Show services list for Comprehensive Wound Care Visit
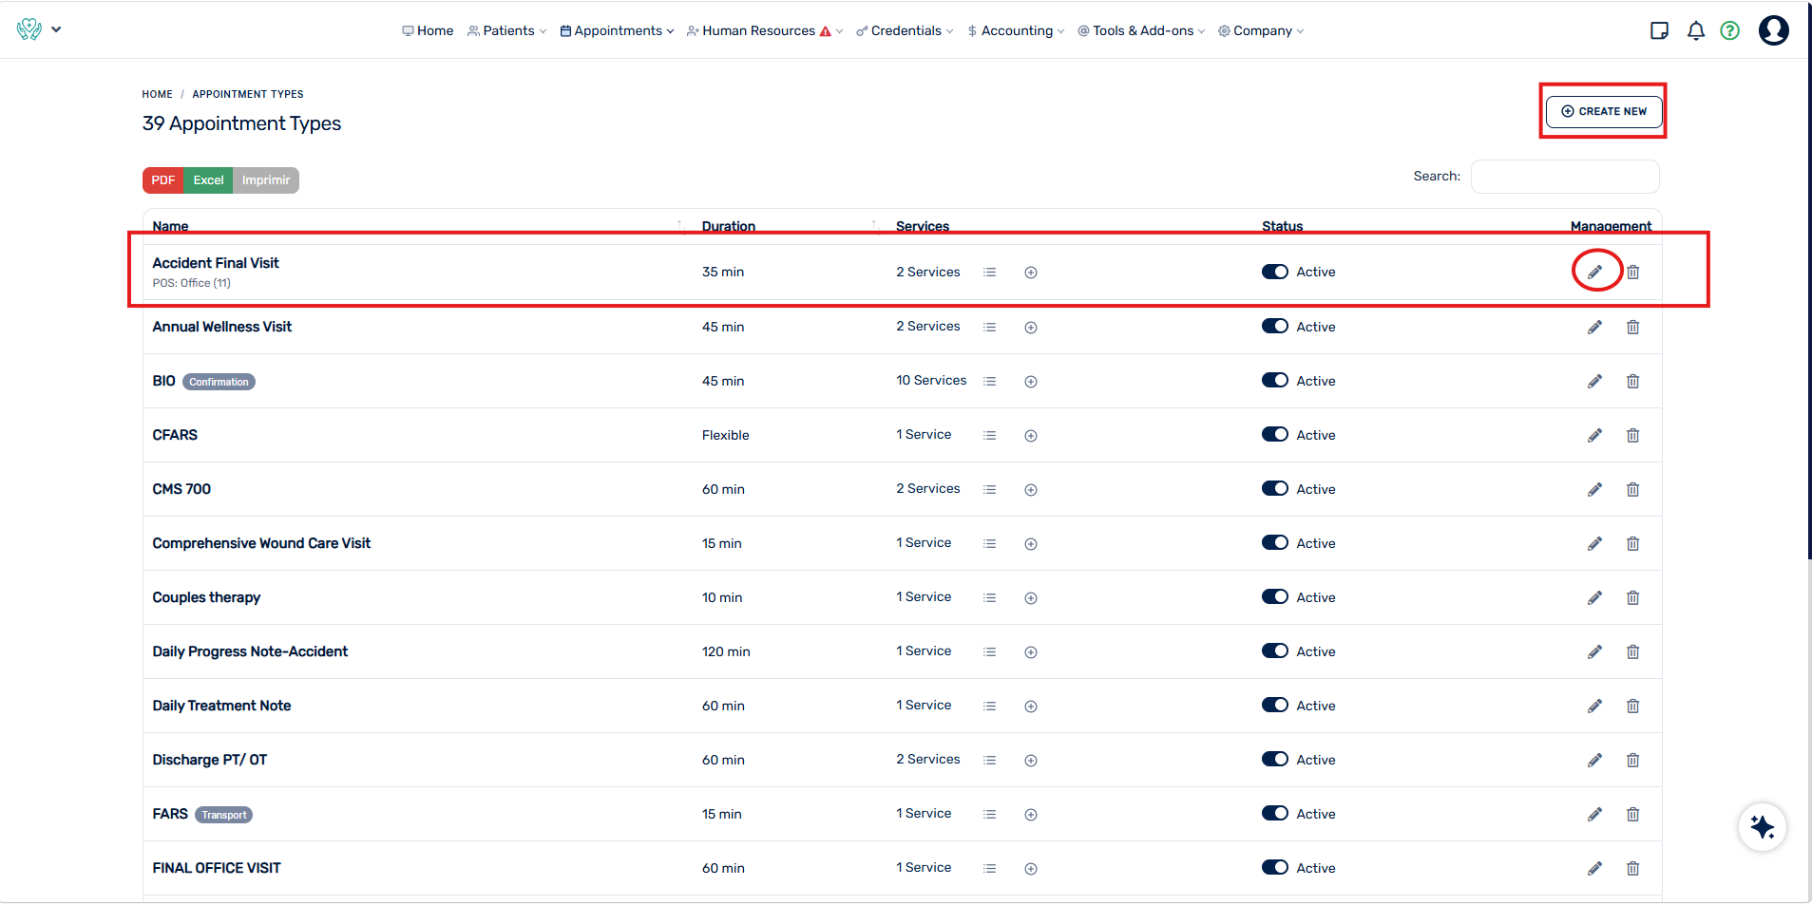The image size is (1812, 905). click(990, 544)
